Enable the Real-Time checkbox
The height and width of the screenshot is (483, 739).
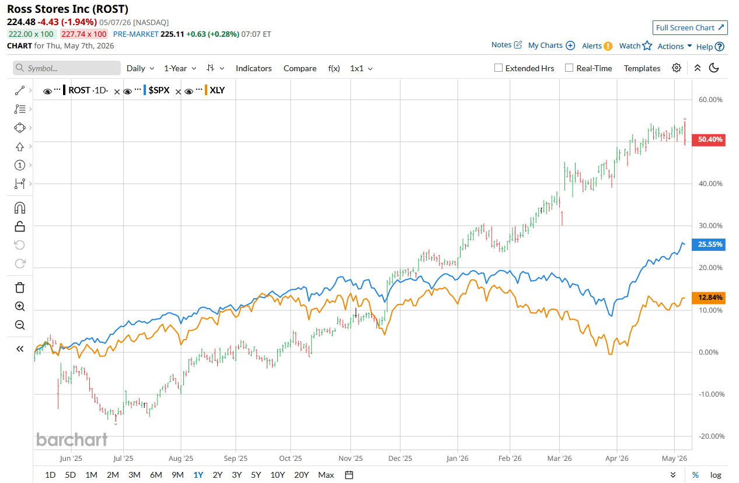click(569, 68)
